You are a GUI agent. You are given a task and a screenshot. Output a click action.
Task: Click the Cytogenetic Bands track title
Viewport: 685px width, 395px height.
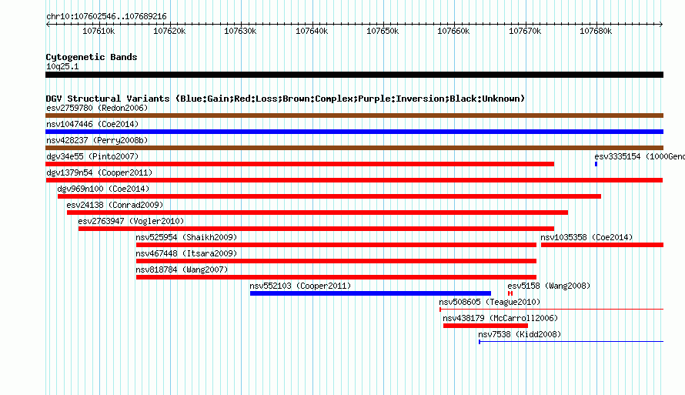tap(92, 57)
